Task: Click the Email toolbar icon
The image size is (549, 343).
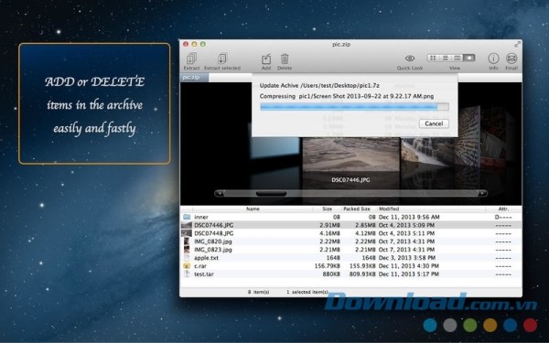Action: tap(511, 59)
